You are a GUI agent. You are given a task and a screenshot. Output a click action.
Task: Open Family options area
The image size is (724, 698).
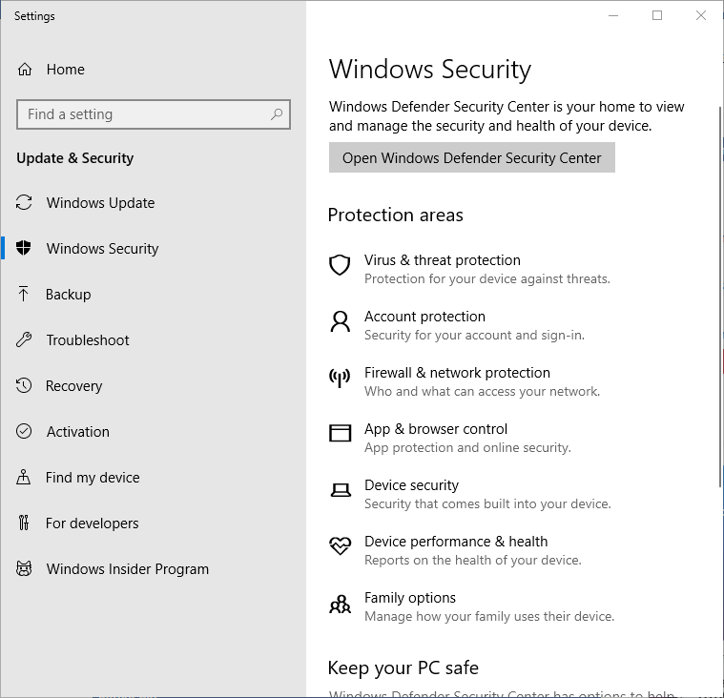tap(472, 606)
